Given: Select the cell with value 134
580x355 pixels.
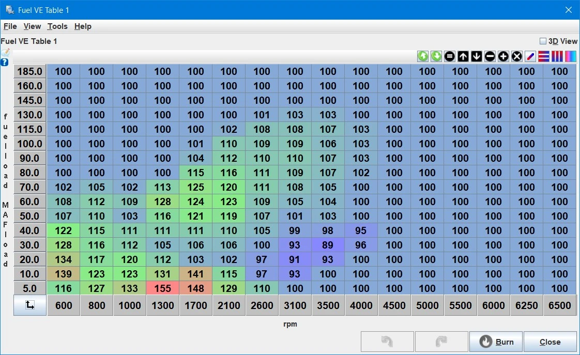Looking at the screenshot, I should pyautogui.click(x=63, y=259).
